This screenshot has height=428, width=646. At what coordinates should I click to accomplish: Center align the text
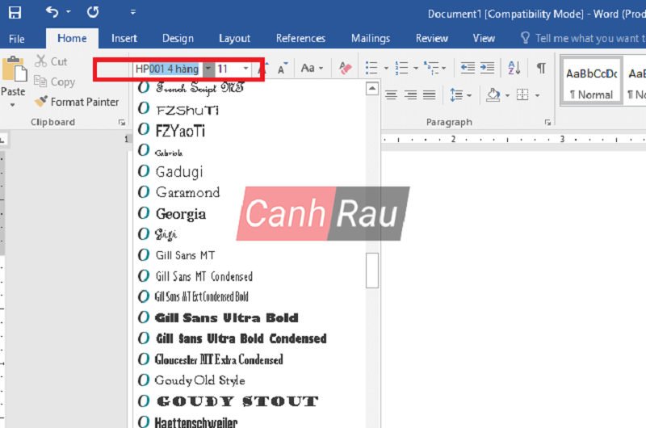(x=391, y=95)
